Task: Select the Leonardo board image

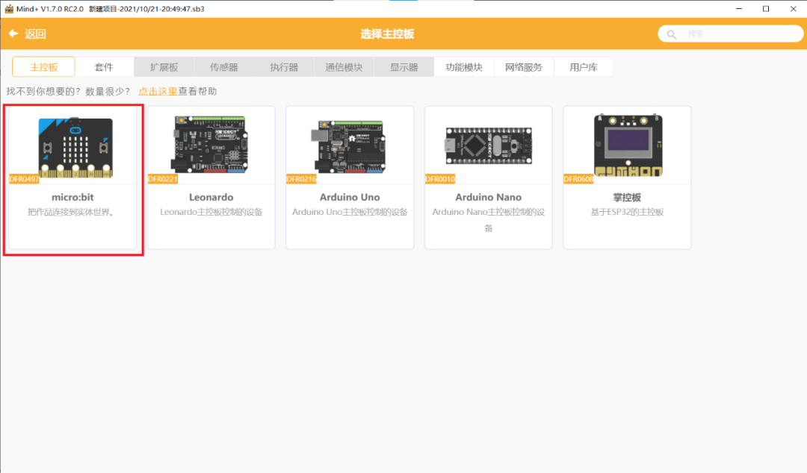Action: click(x=211, y=144)
